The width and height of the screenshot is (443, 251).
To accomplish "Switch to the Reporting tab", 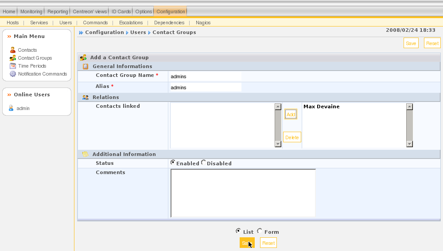I will (58, 11).
